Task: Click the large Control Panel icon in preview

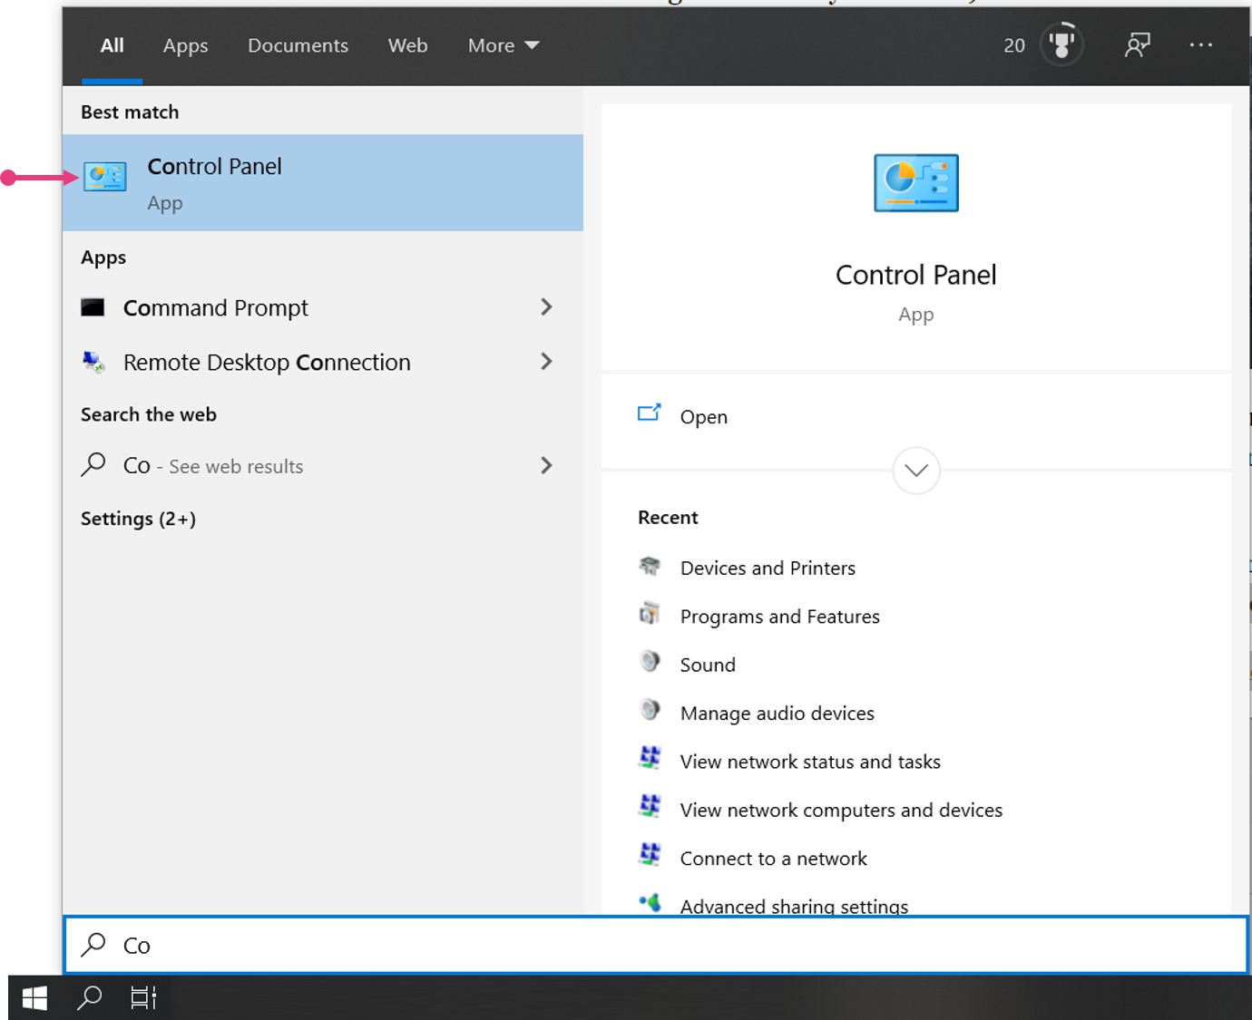Action: [915, 183]
